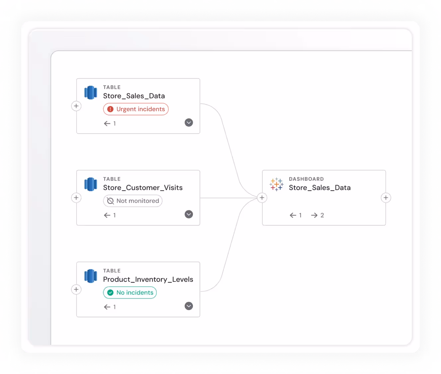This screenshot has width=441, height=374.
Task: Select the Store_Customer_Visits table name
Action: click(x=143, y=188)
